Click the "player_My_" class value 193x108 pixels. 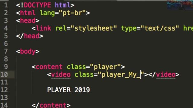[121, 75]
